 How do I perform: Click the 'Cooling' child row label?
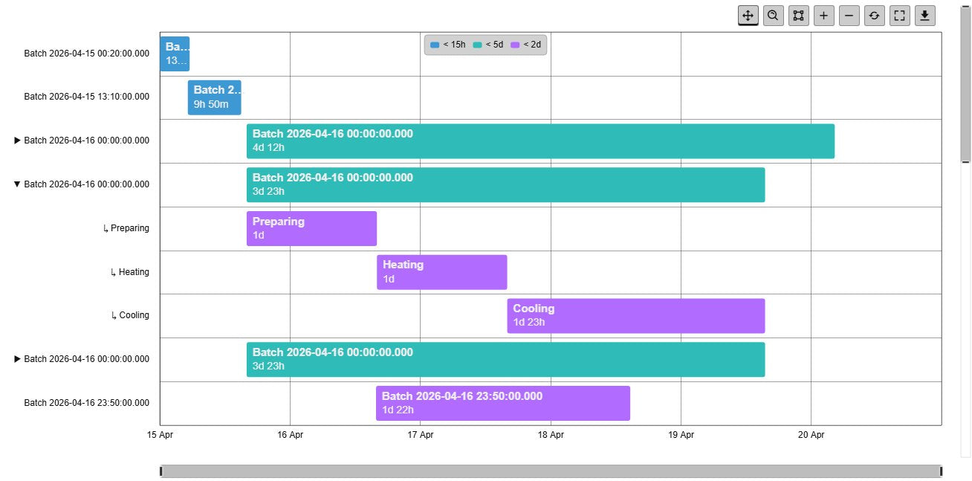130,315
